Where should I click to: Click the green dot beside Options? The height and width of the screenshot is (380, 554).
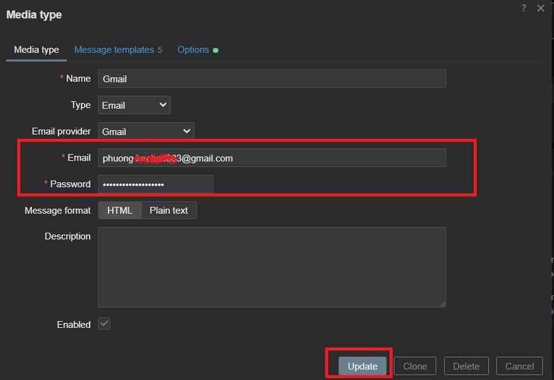click(x=215, y=50)
